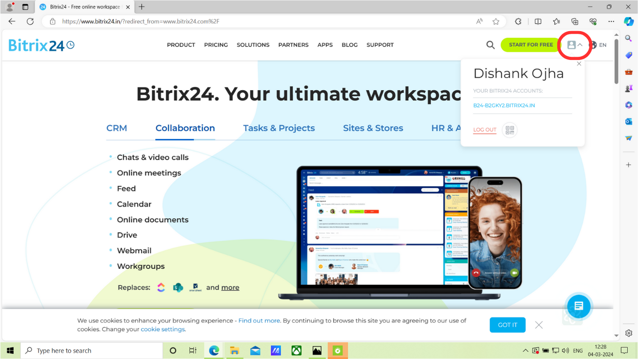Viewport: 638px width, 359px height.
Task: Open the PRODUCT menu
Action: (181, 45)
